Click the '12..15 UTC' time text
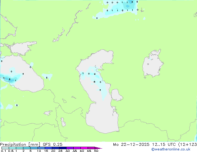The height and width of the screenshot is (152, 197). tap(164, 145)
